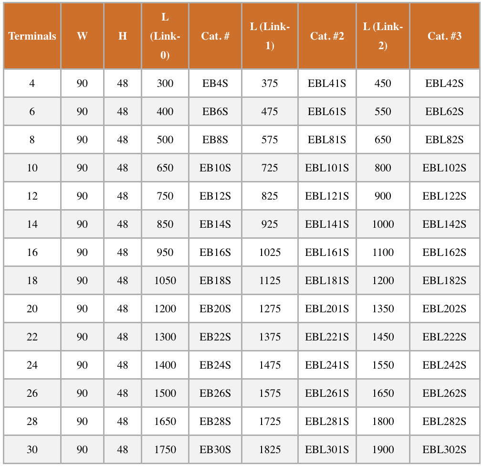
Task: Click the EBL62S catalog cell
Action: (x=444, y=112)
